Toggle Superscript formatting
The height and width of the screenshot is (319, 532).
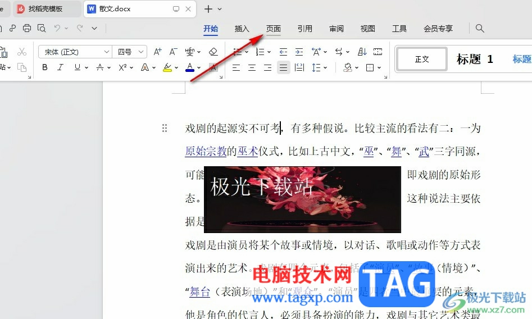pyautogui.click(x=122, y=67)
